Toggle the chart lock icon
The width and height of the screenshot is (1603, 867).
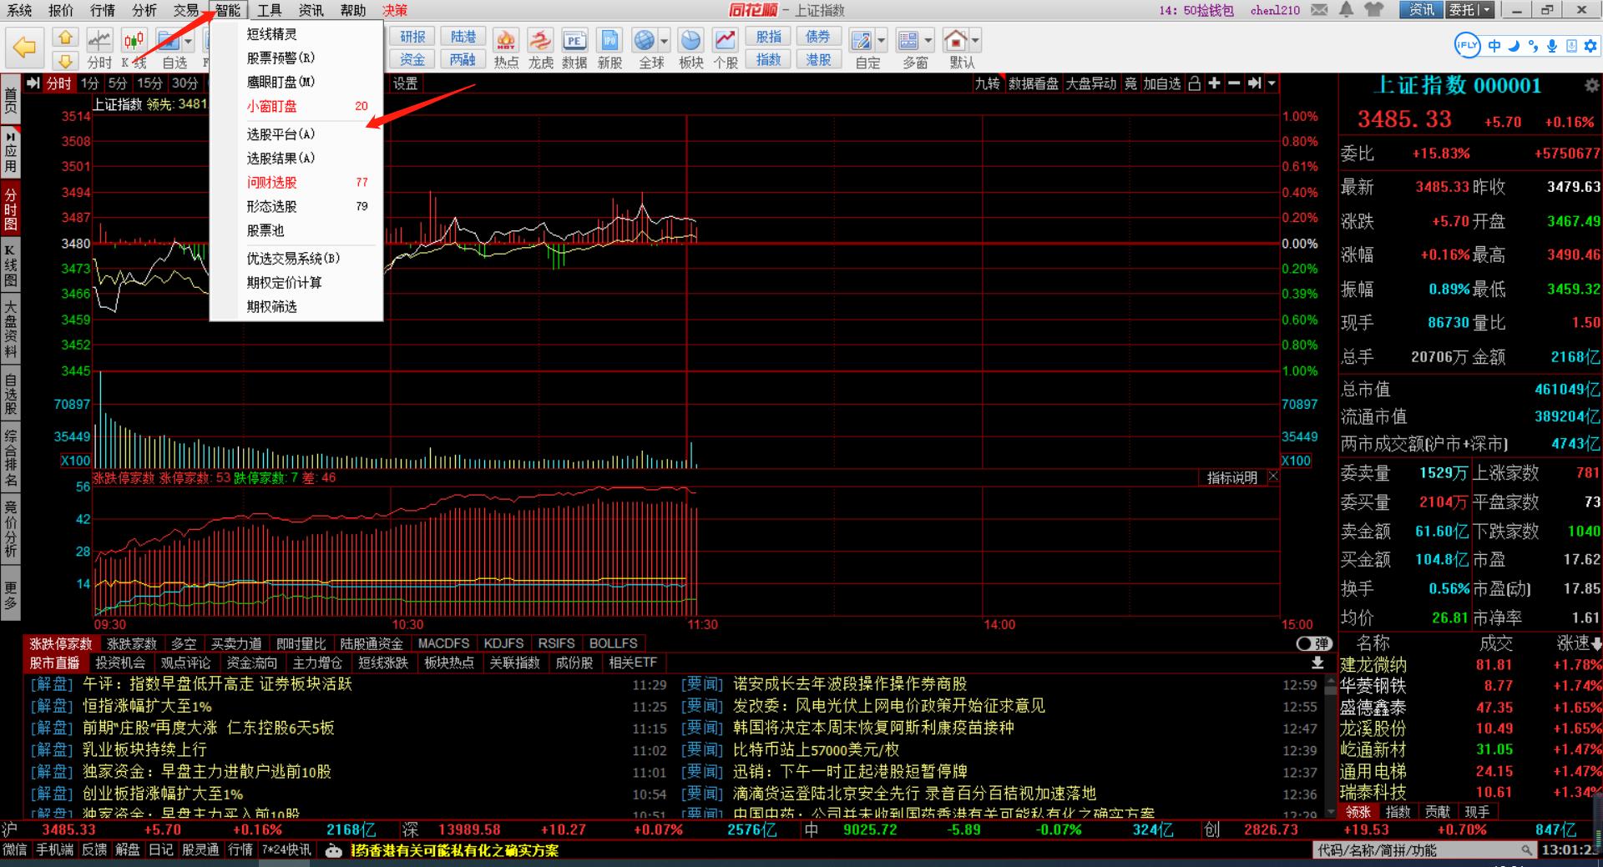point(1194,83)
